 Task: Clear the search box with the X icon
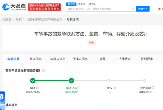[133, 9]
